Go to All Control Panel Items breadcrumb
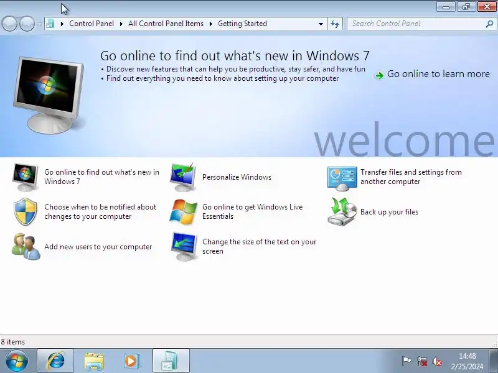This screenshot has width=498, height=373. [x=166, y=24]
